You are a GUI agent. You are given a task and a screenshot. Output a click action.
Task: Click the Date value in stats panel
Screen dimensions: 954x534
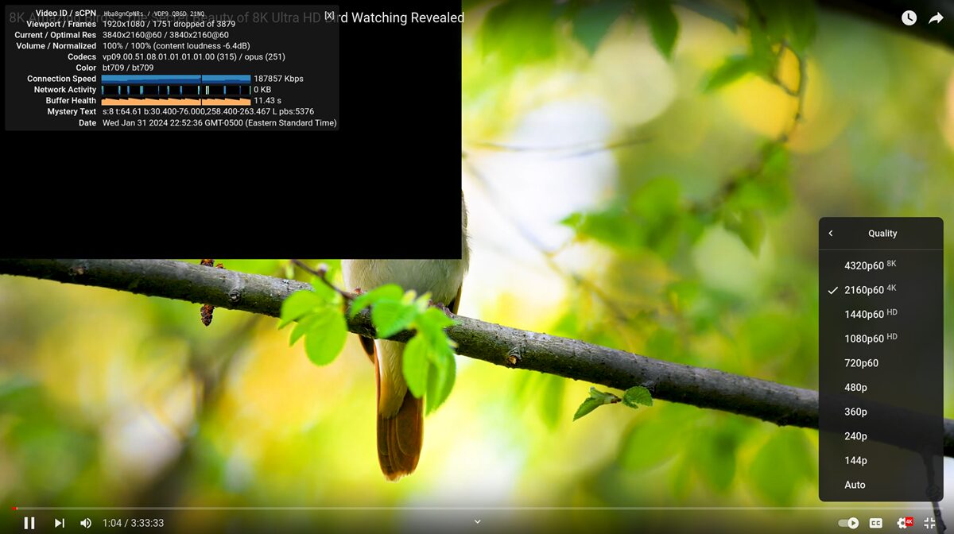(219, 123)
